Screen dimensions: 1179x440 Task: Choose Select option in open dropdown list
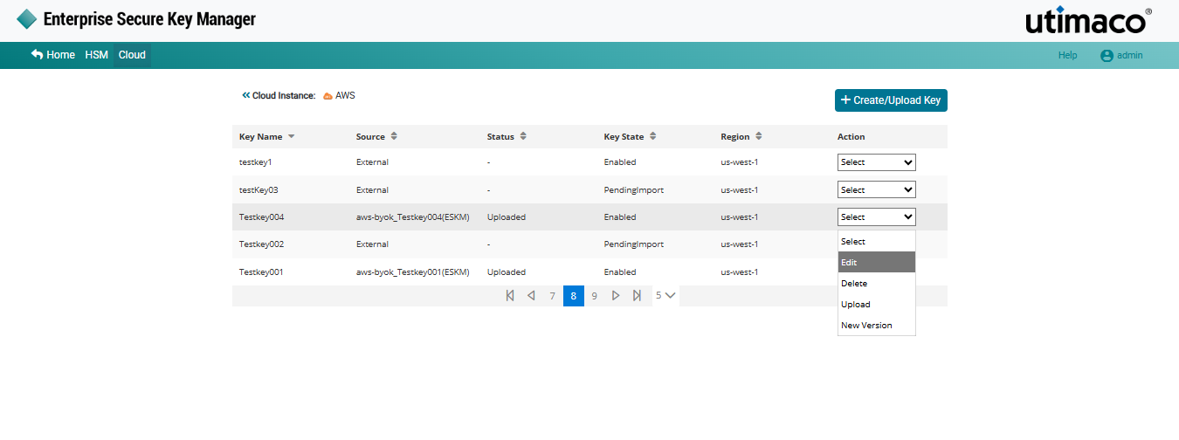pyautogui.click(x=877, y=241)
